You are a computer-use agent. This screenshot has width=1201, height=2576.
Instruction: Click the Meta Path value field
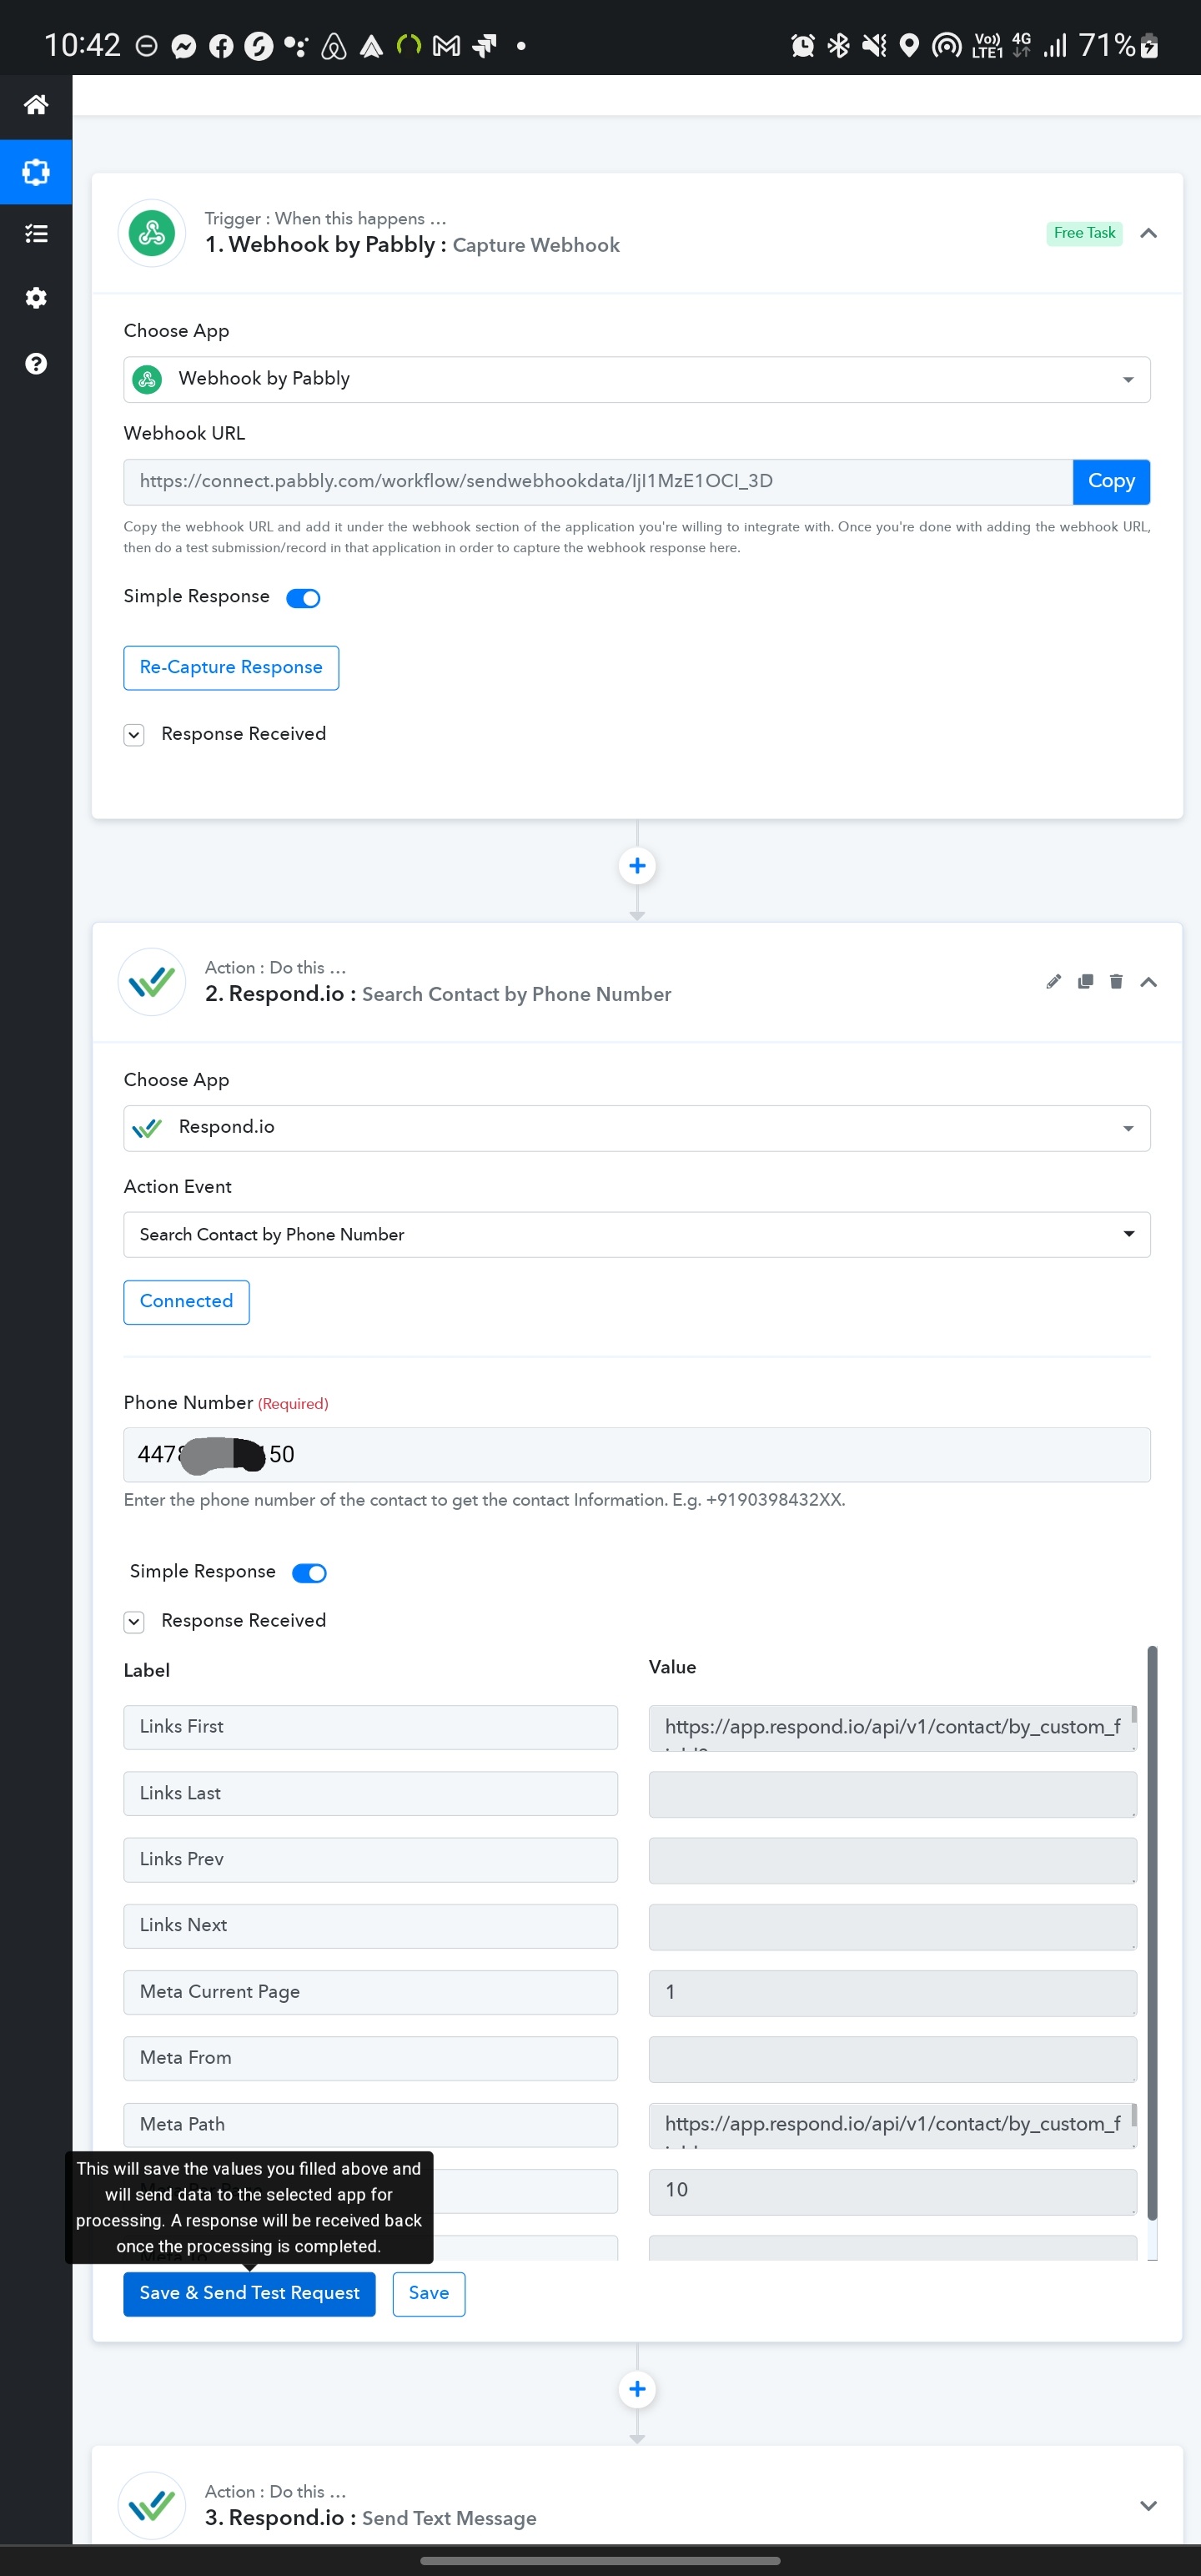tap(892, 2125)
